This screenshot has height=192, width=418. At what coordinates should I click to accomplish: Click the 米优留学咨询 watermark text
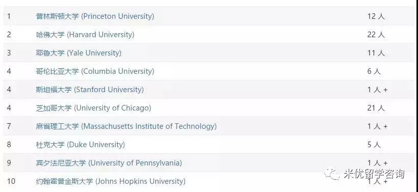click(x=374, y=174)
